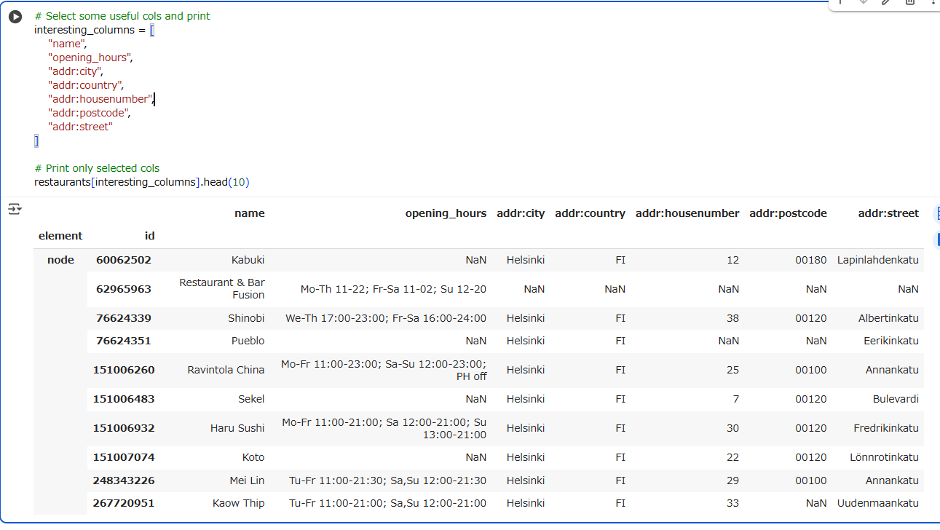Click the Shinobi restaurant name
940x530 pixels.
click(x=246, y=318)
